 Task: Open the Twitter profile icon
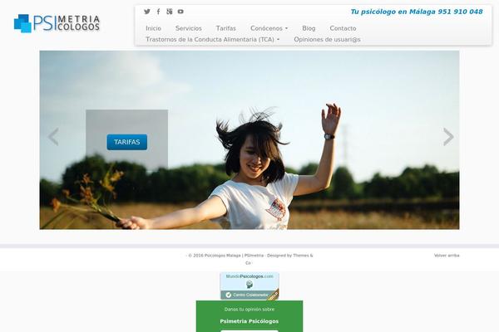[146, 12]
